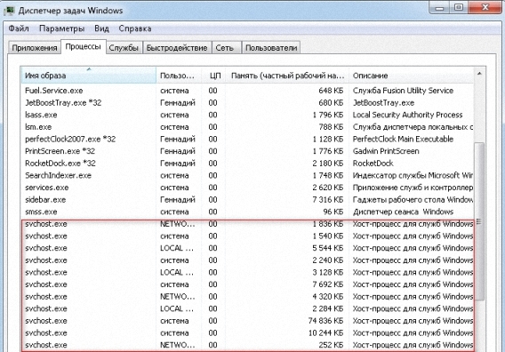505x352 pixels.
Task: Click the svchost.exe memory value 7 692 КБ
Action: (327, 284)
